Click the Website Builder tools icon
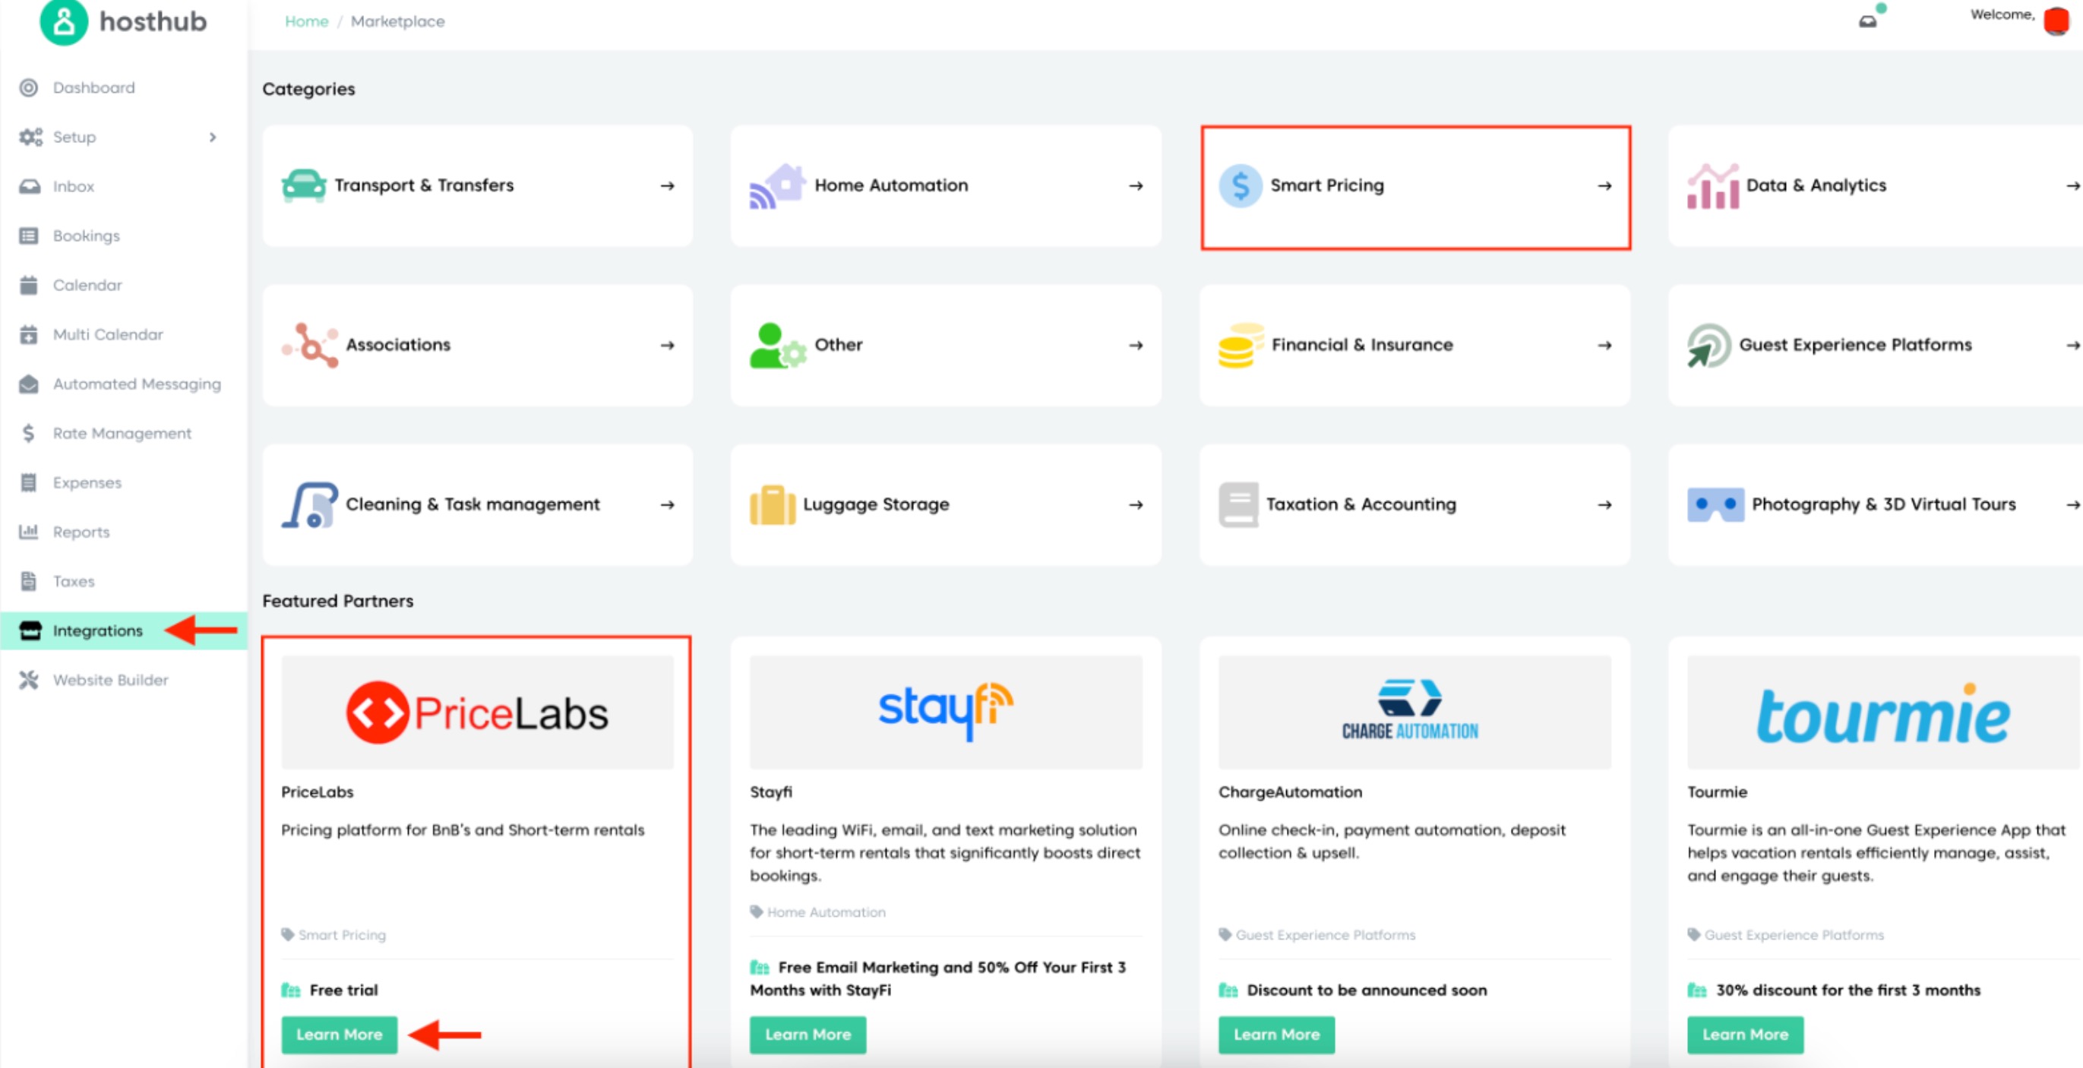This screenshot has width=2083, height=1068. point(29,680)
